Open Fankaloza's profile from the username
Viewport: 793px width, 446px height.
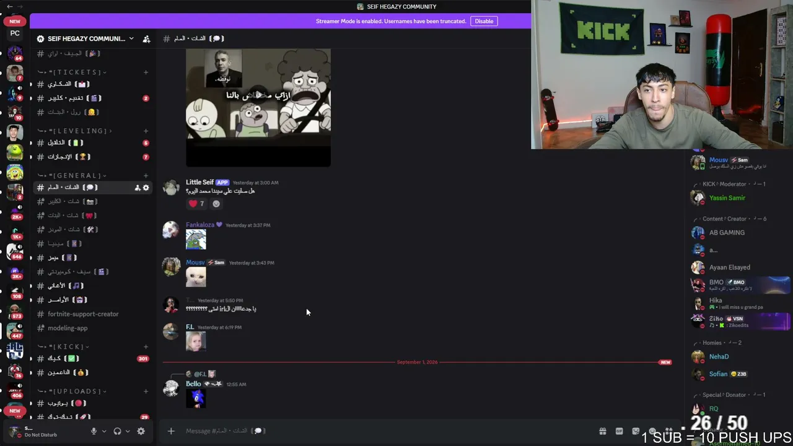pos(200,225)
